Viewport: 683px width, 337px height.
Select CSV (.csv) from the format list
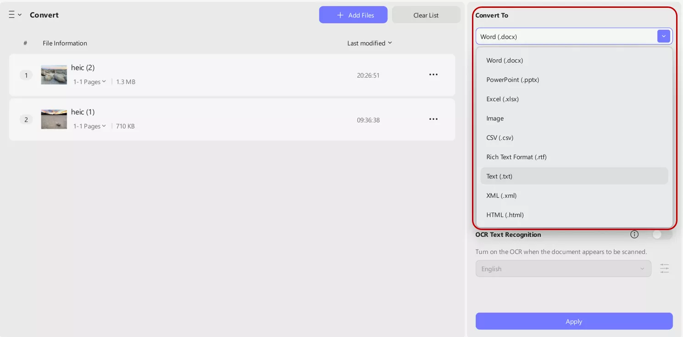click(x=500, y=137)
